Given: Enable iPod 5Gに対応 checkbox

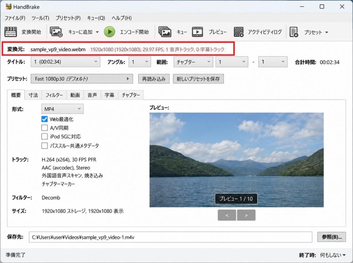Looking at the screenshot, I should [45, 137].
